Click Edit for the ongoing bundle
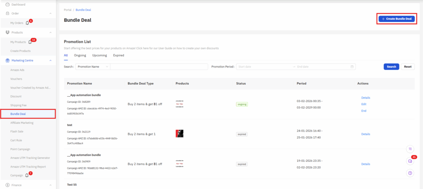 pos(364,104)
